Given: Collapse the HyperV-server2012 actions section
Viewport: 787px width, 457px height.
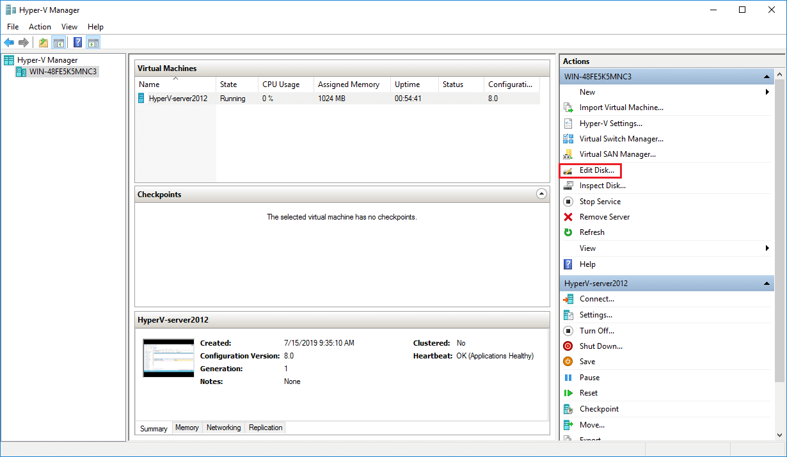Looking at the screenshot, I should [767, 284].
